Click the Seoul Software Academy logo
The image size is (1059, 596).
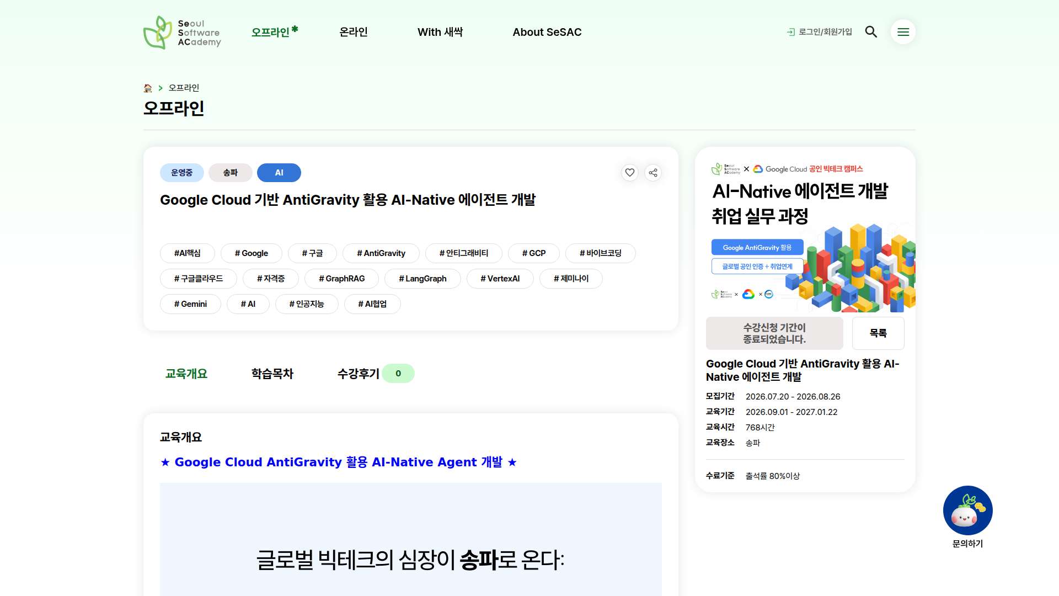pyautogui.click(x=182, y=32)
